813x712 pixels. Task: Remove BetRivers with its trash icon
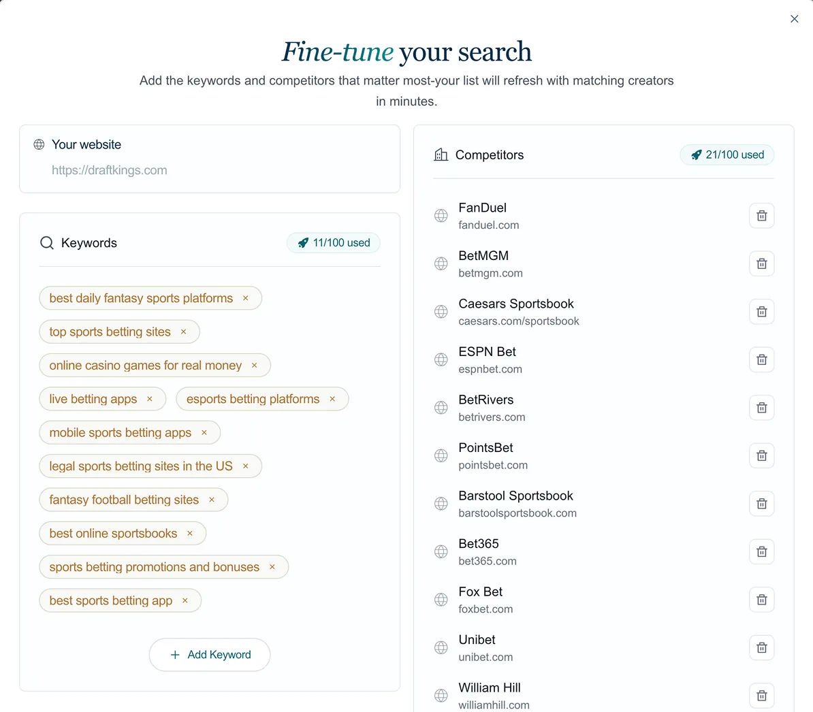pos(761,408)
